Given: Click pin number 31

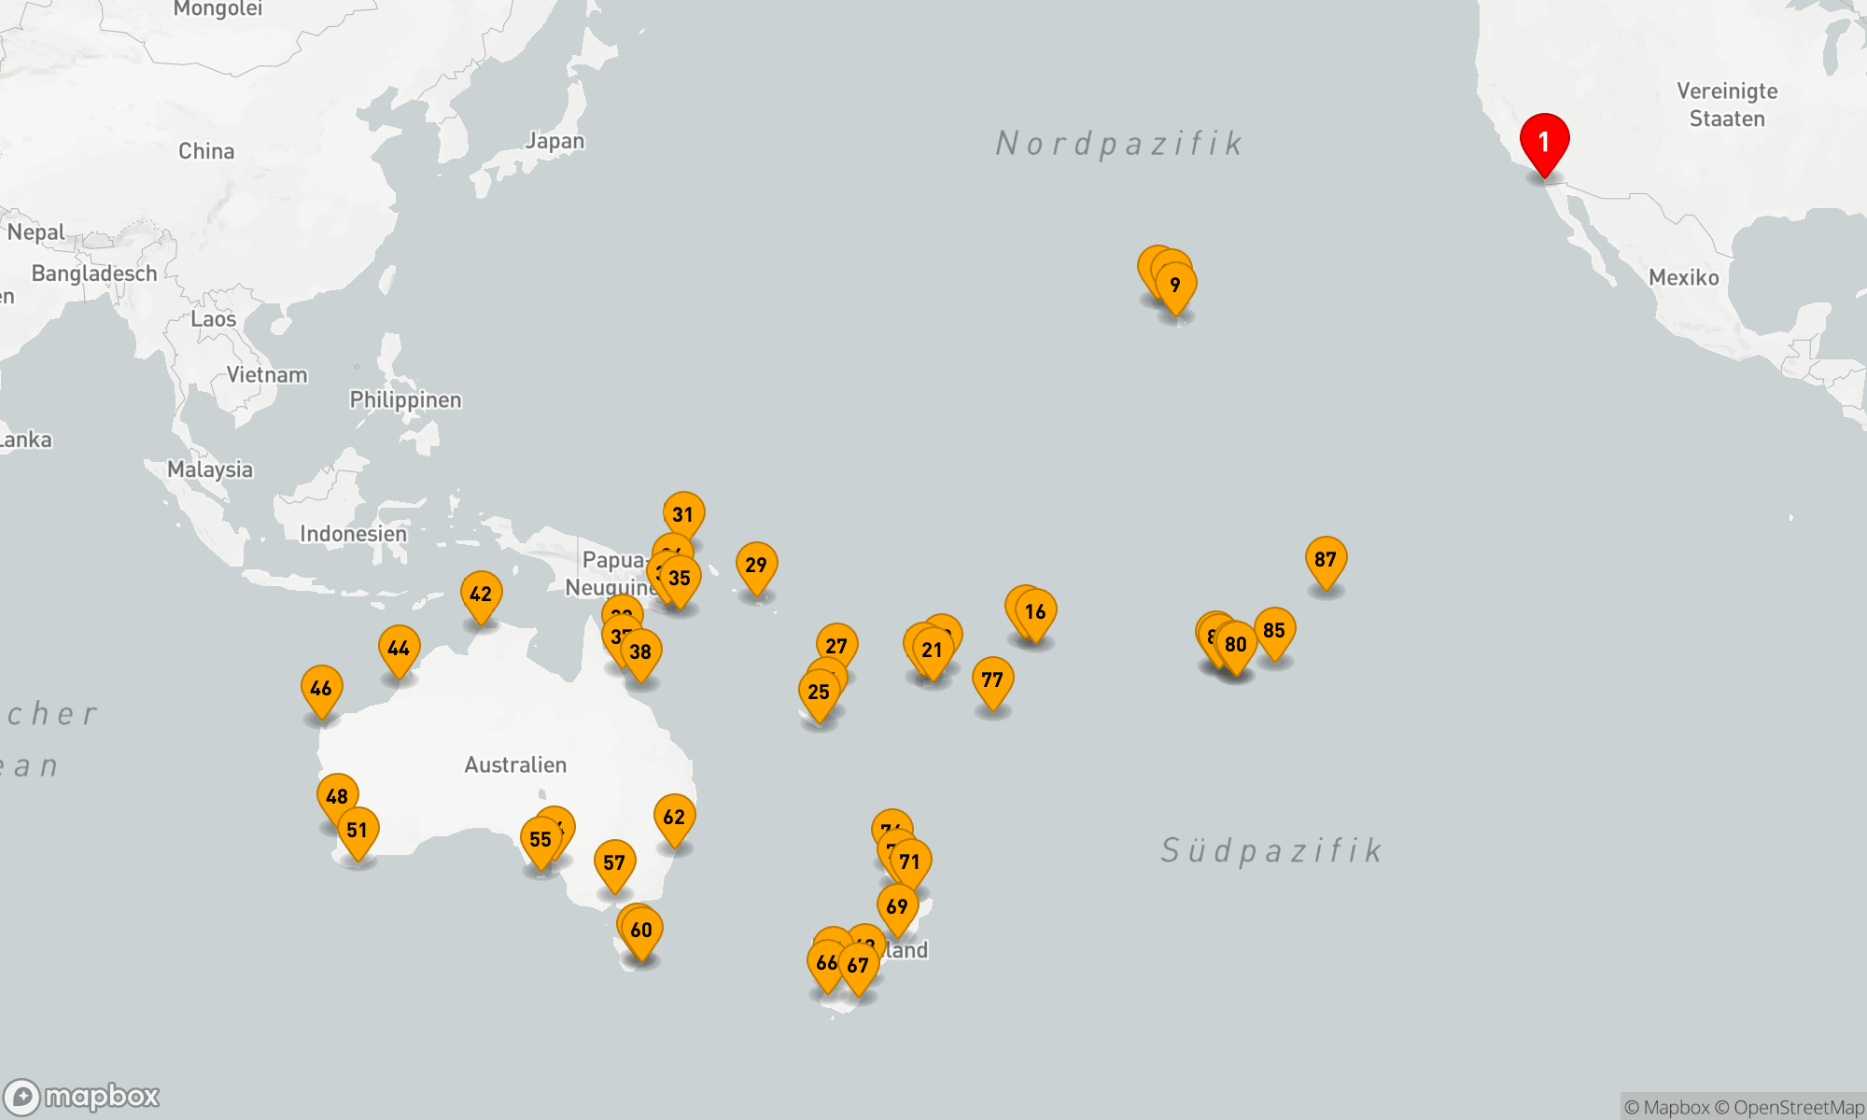Looking at the screenshot, I should pyautogui.click(x=683, y=515).
